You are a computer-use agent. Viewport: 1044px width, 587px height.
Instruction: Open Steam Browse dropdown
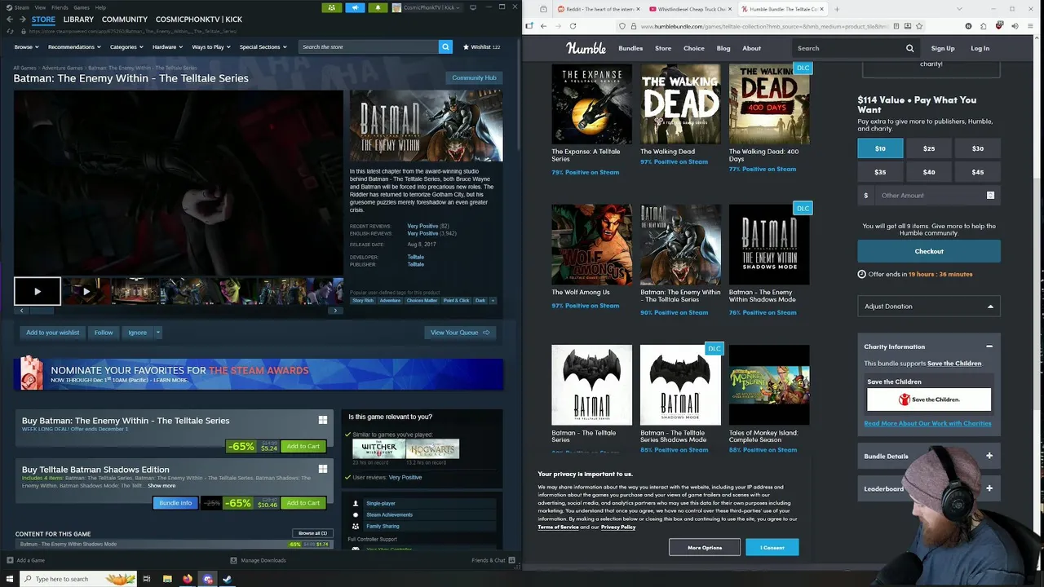(x=26, y=46)
